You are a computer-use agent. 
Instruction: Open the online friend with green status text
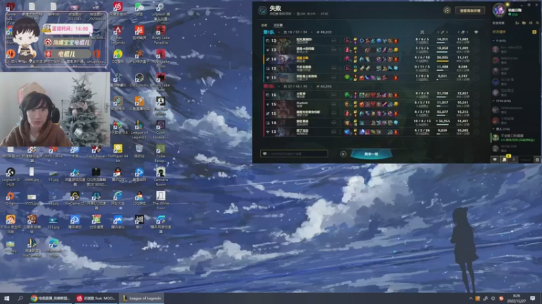tap(514, 138)
